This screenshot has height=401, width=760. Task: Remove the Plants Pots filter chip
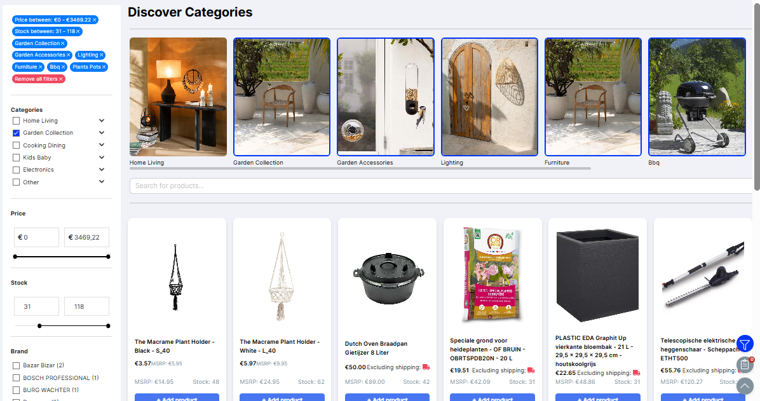[x=104, y=67]
